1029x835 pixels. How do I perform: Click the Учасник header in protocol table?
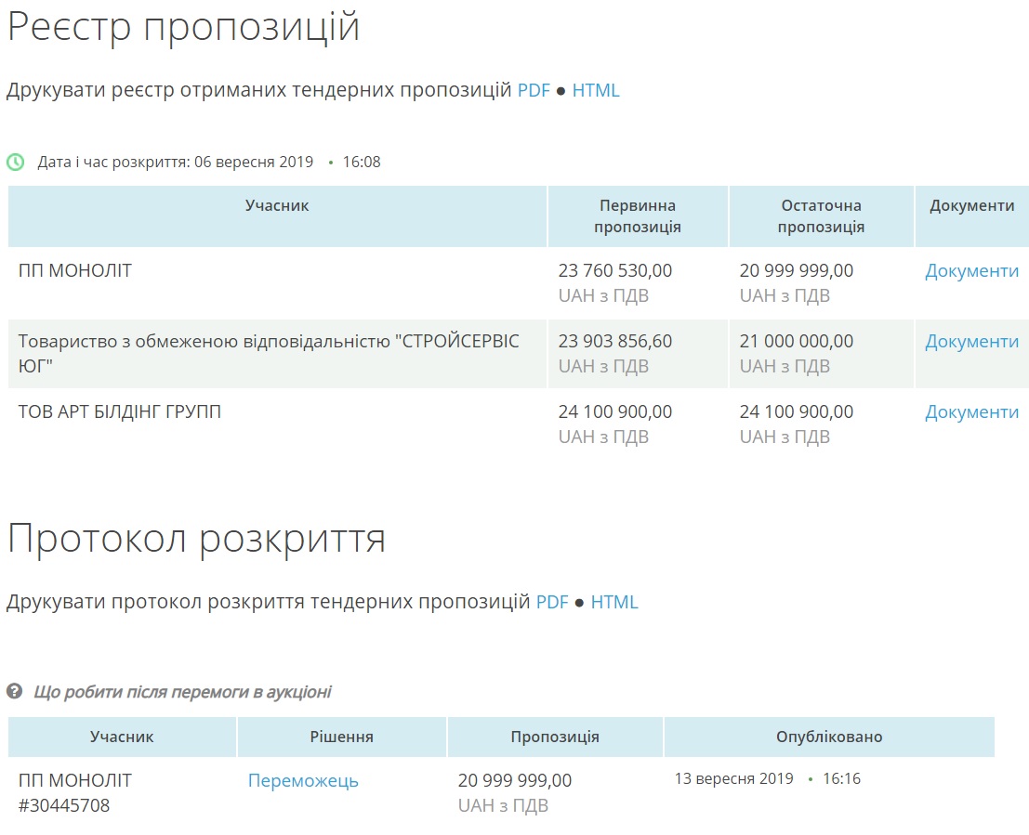tap(122, 737)
